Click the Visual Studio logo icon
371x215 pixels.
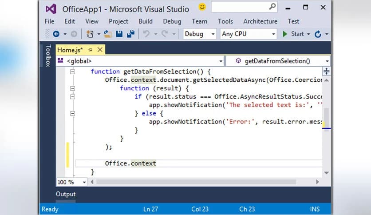point(51,9)
